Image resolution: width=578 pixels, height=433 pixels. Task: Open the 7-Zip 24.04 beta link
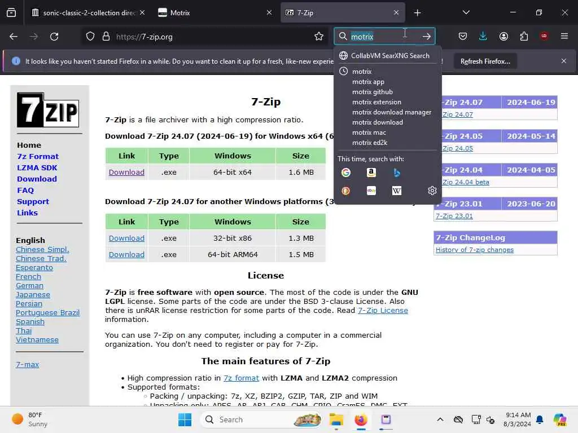466,182
